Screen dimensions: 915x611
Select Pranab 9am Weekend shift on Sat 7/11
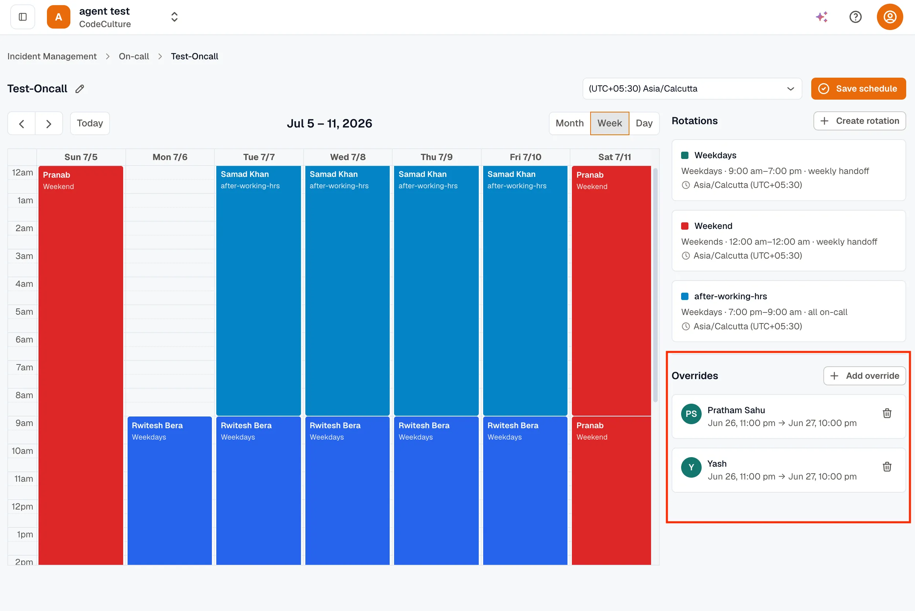611,491
